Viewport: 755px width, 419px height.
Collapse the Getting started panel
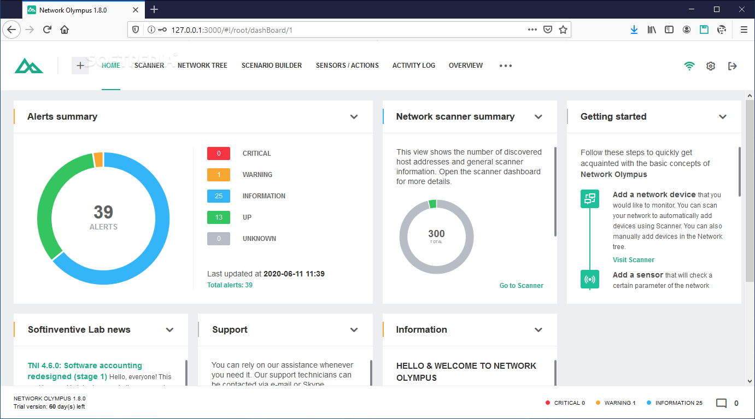pos(723,116)
